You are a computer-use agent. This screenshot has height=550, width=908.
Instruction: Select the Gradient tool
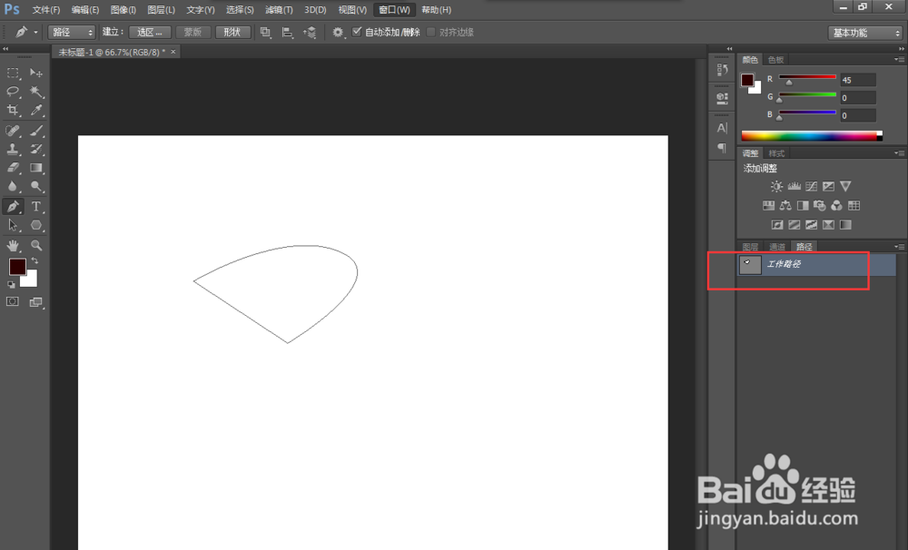pos(36,168)
